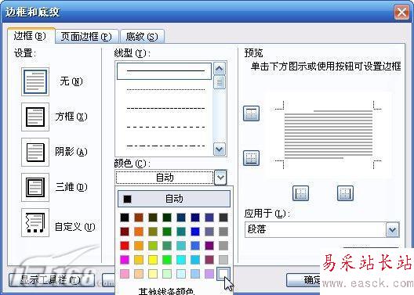This screenshot has height=295, width=414.
Task: Choose the 自动 automatic color entry
Action: pos(174,199)
